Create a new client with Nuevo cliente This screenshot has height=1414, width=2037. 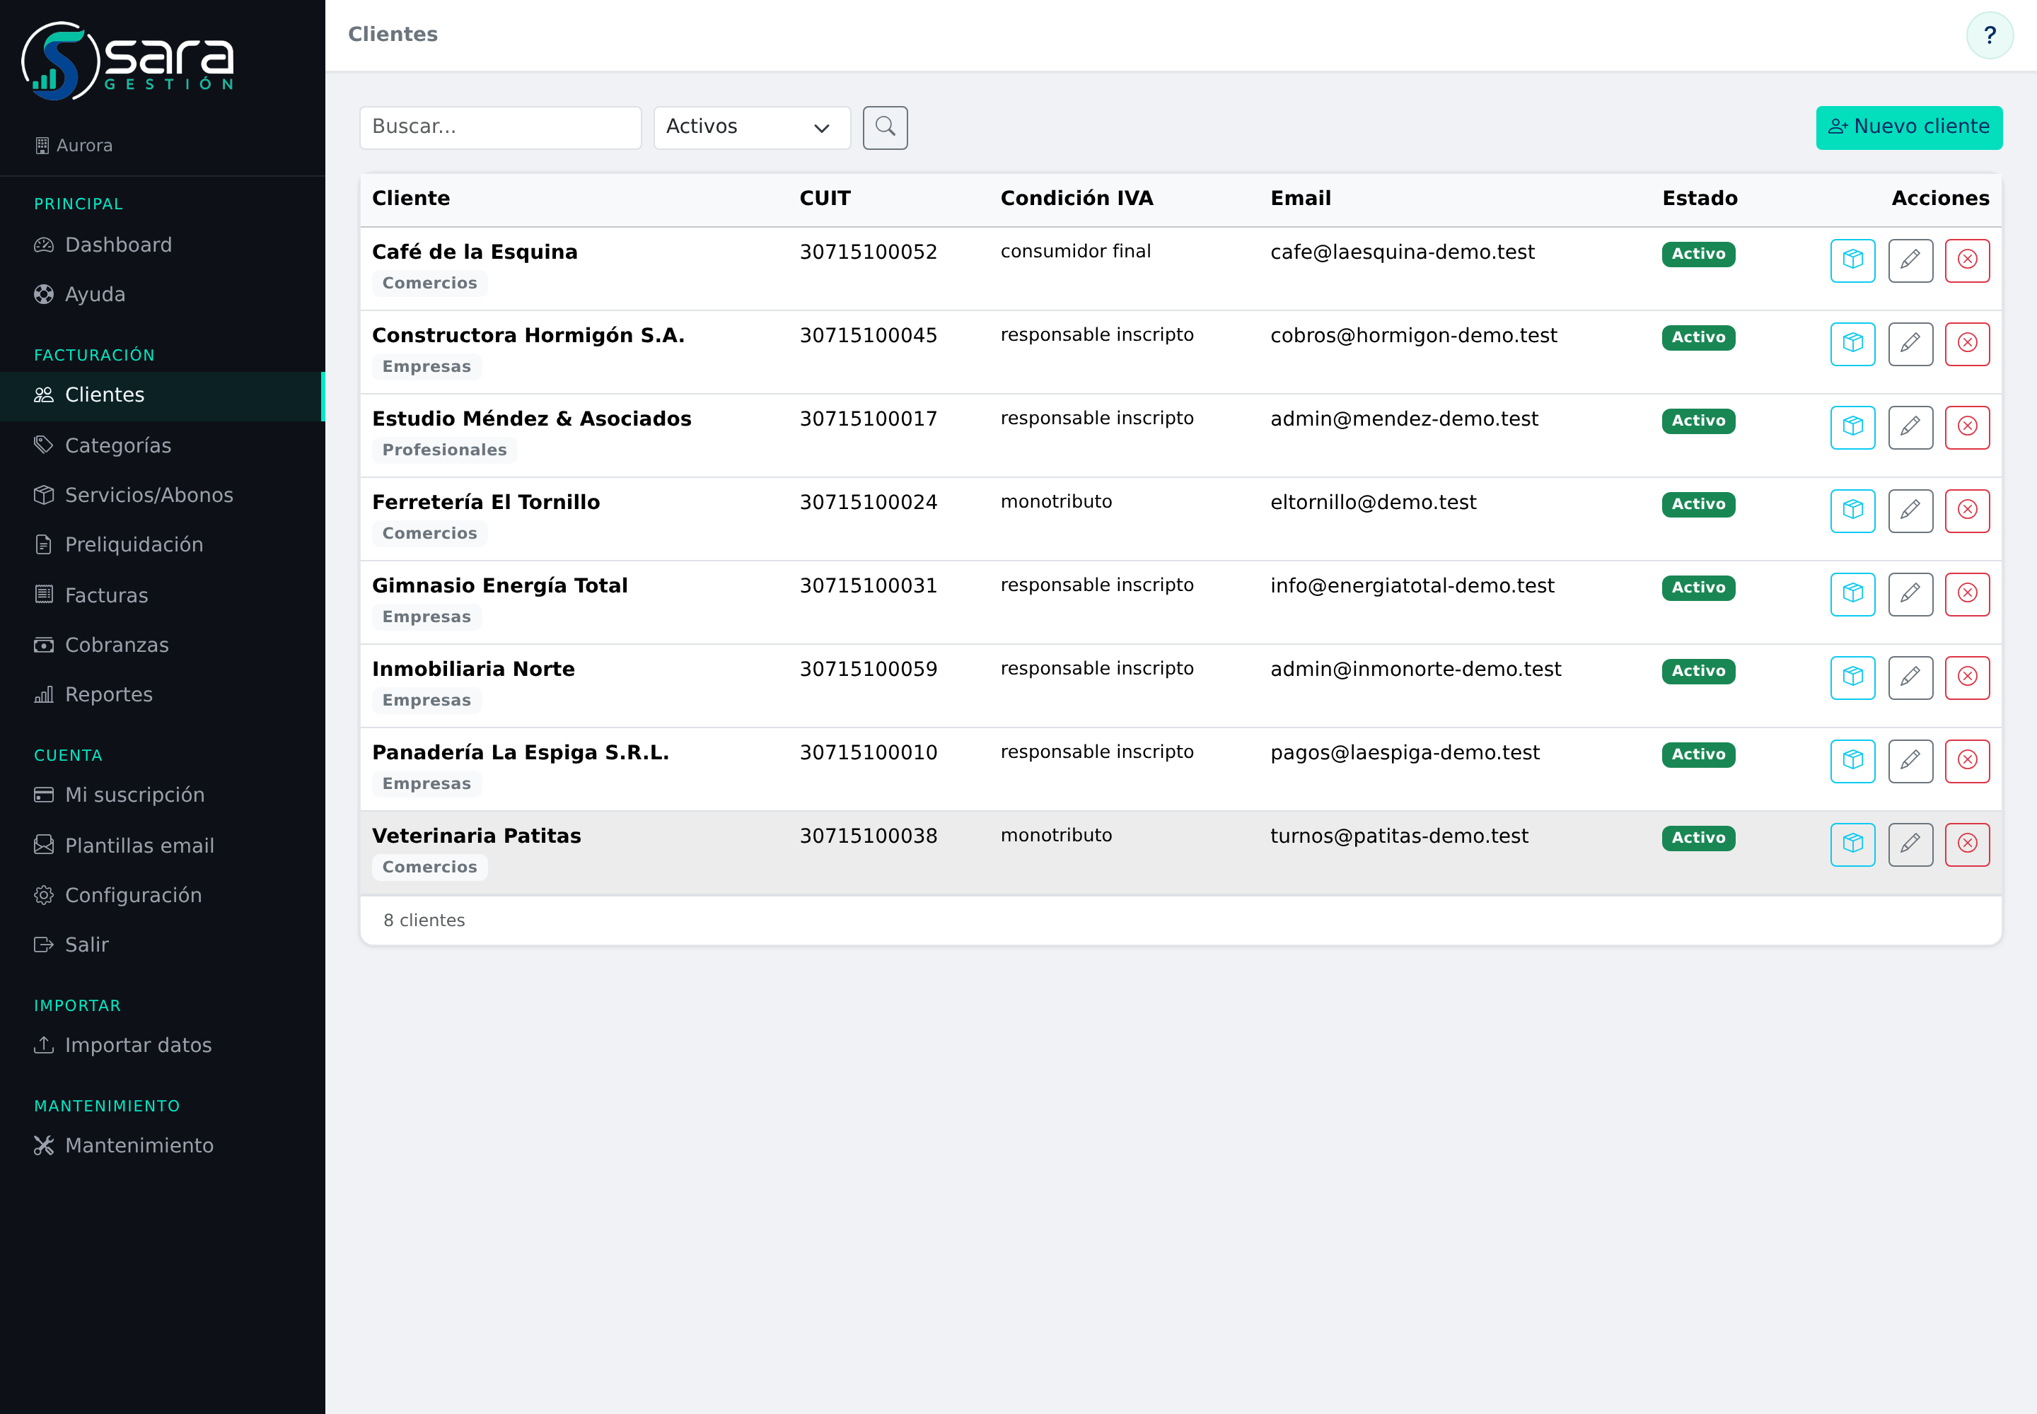tap(1908, 127)
